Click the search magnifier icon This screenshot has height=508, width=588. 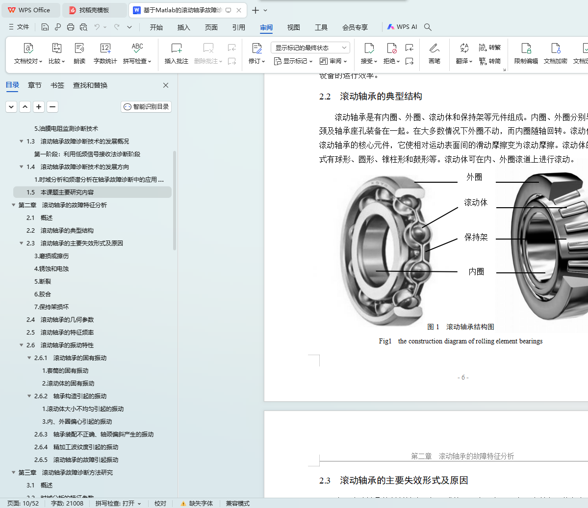click(x=428, y=27)
